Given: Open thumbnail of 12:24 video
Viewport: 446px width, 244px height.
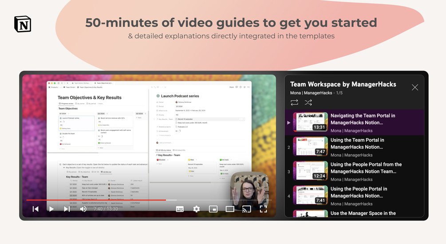Looking at the screenshot, I should [x=310, y=171].
